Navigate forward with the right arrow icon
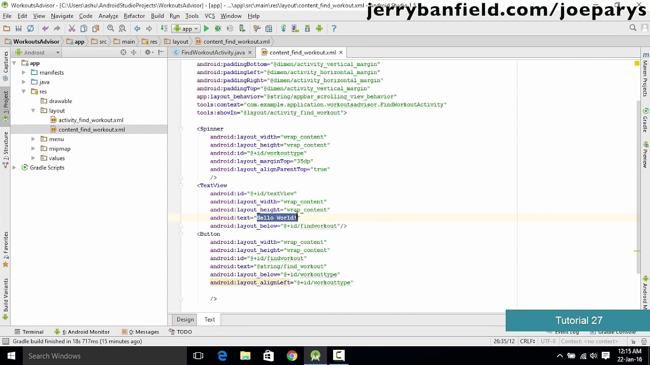This screenshot has width=650, height=365. coord(149,28)
